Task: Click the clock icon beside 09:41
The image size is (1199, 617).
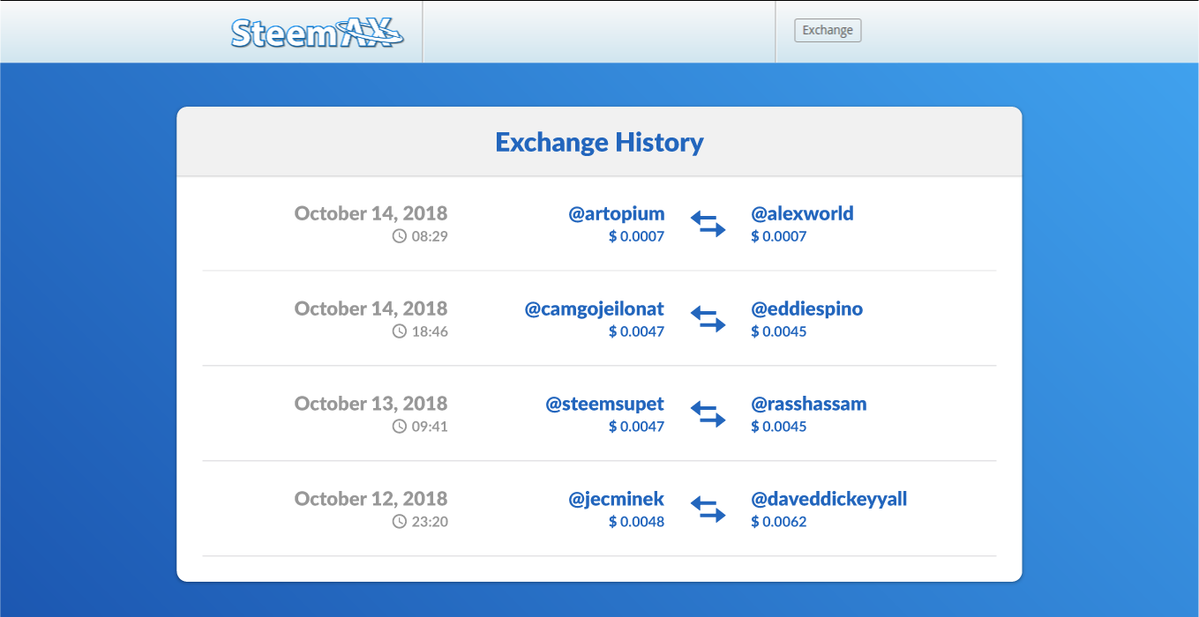Action: pyautogui.click(x=400, y=427)
